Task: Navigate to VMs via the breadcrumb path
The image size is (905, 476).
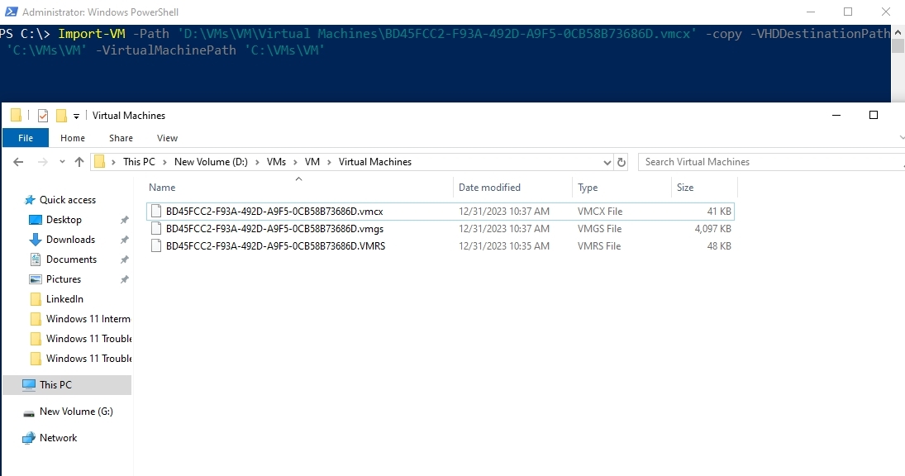Action: [276, 161]
